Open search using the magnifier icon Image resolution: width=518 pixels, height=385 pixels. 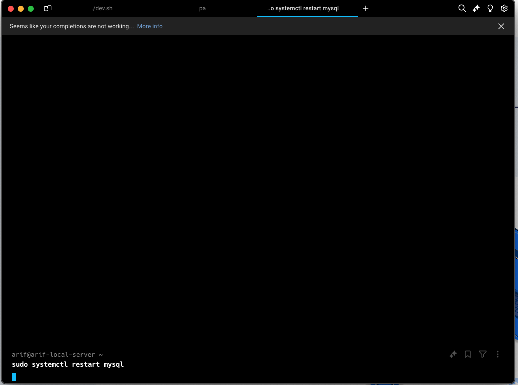coord(462,9)
